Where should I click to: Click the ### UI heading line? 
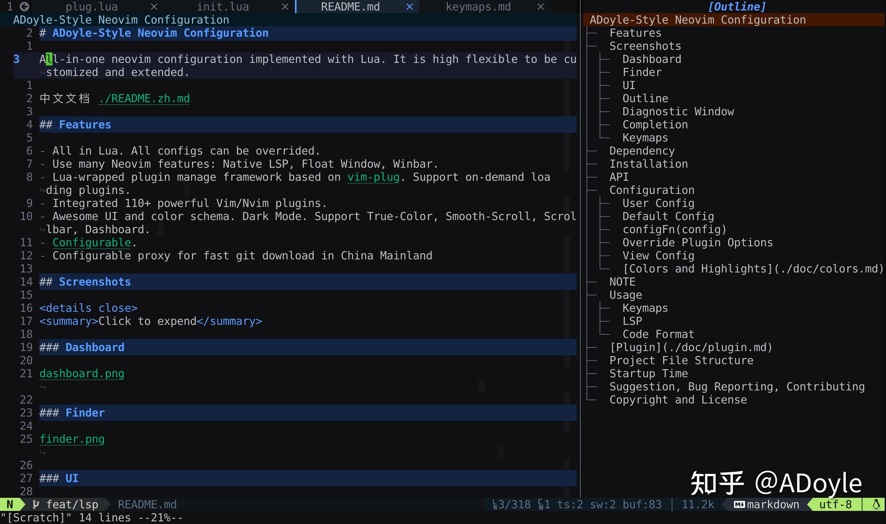(307, 478)
